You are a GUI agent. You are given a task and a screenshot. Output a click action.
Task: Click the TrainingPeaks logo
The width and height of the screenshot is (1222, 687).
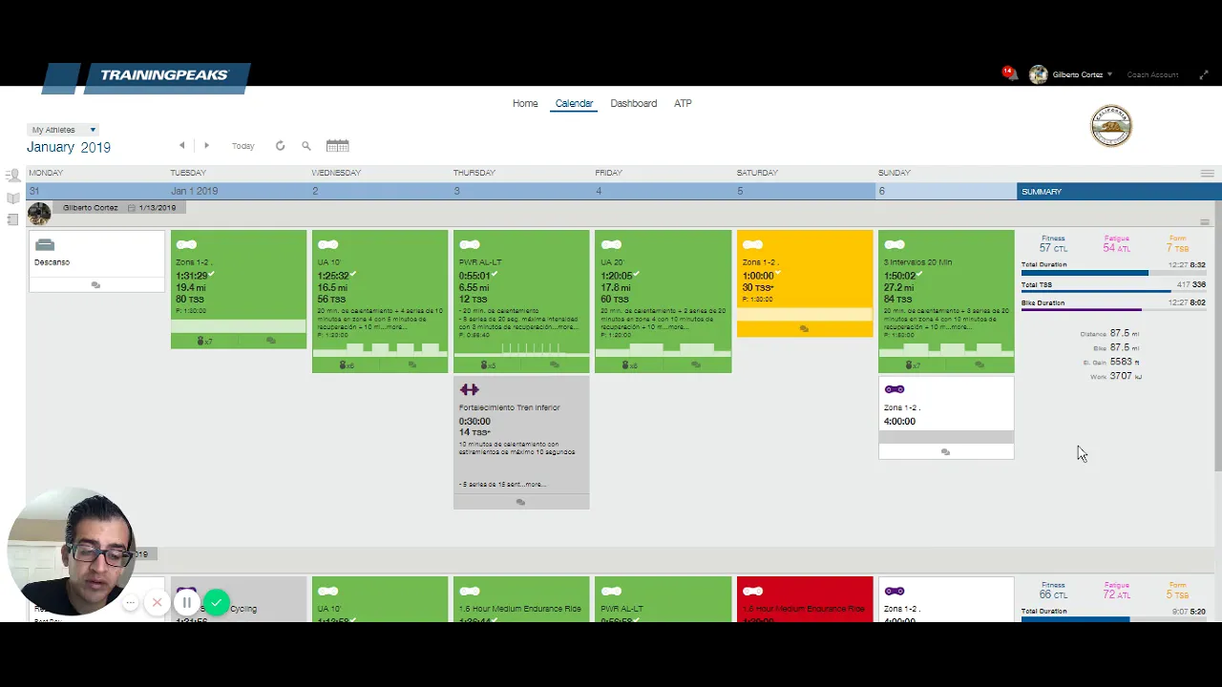tap(147, 76)
